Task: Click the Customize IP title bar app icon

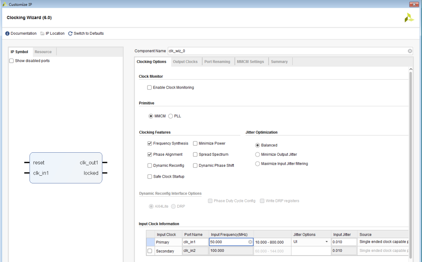Action: click(5, 4)
